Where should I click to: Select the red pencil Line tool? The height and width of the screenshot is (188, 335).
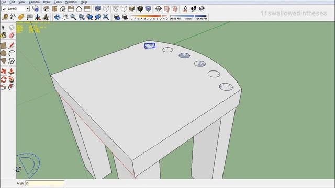(12, 45)
